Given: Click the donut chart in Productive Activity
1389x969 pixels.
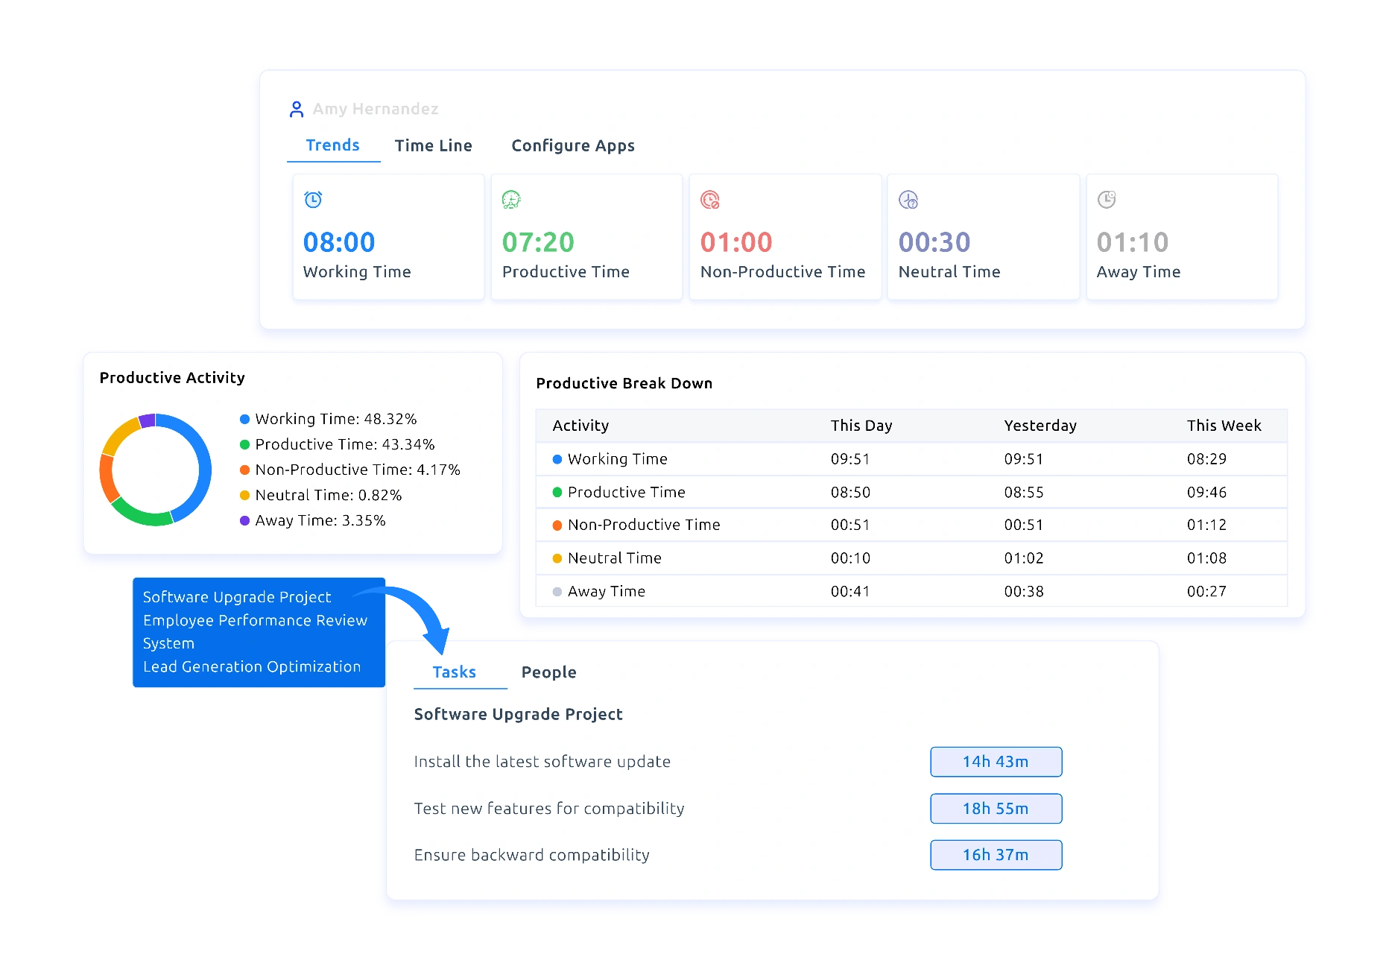Looking at the screenshot, I should (x=154, y=469).
